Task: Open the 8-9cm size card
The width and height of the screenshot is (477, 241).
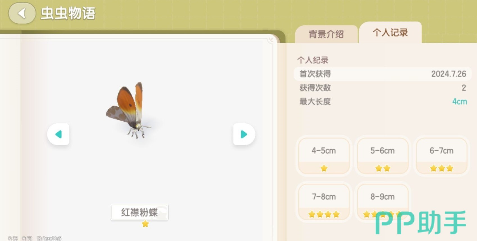Action: 383,202
